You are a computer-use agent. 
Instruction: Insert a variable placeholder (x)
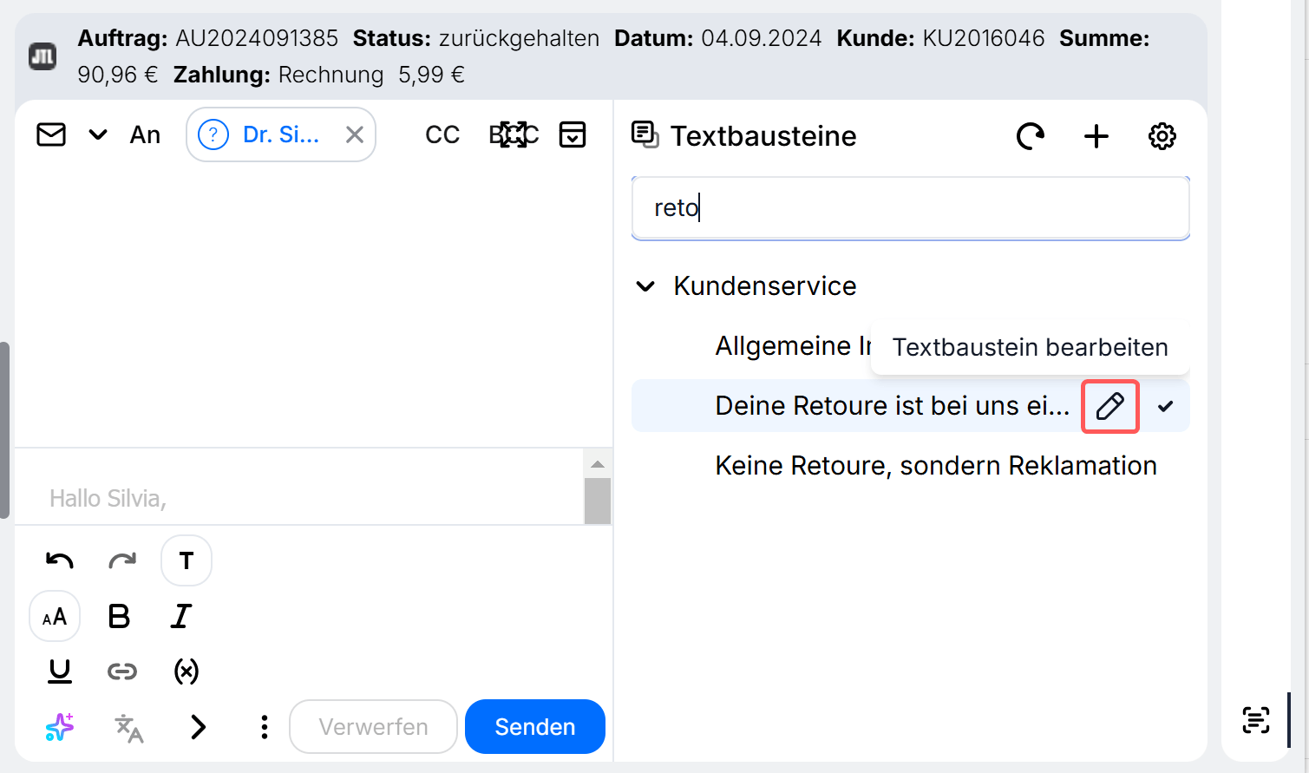[187, 671]
